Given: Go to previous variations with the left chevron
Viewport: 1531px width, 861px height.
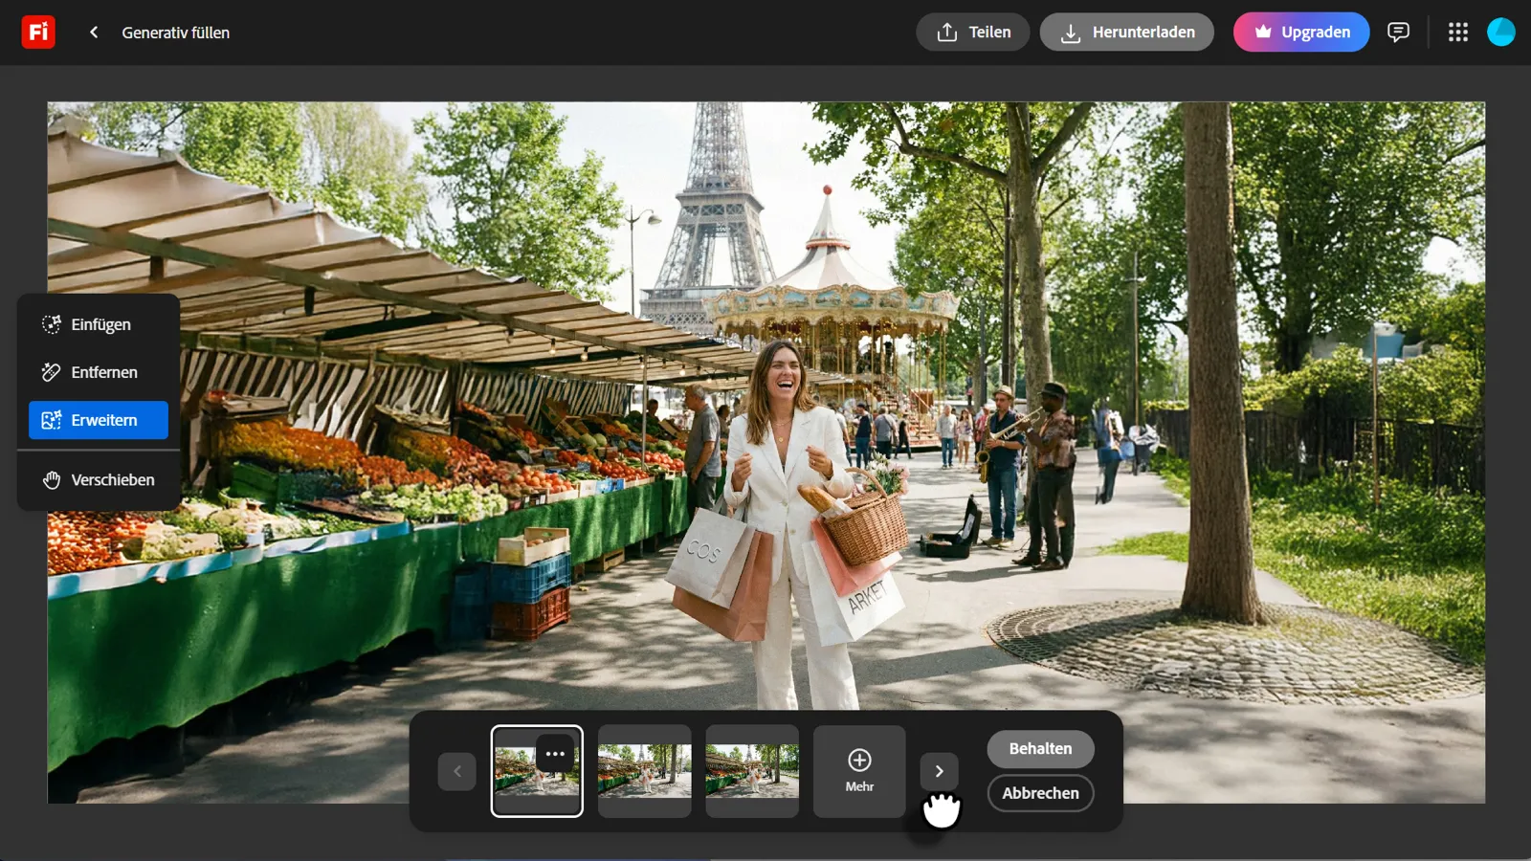Looking at the screenshot, I should (456, 771).
